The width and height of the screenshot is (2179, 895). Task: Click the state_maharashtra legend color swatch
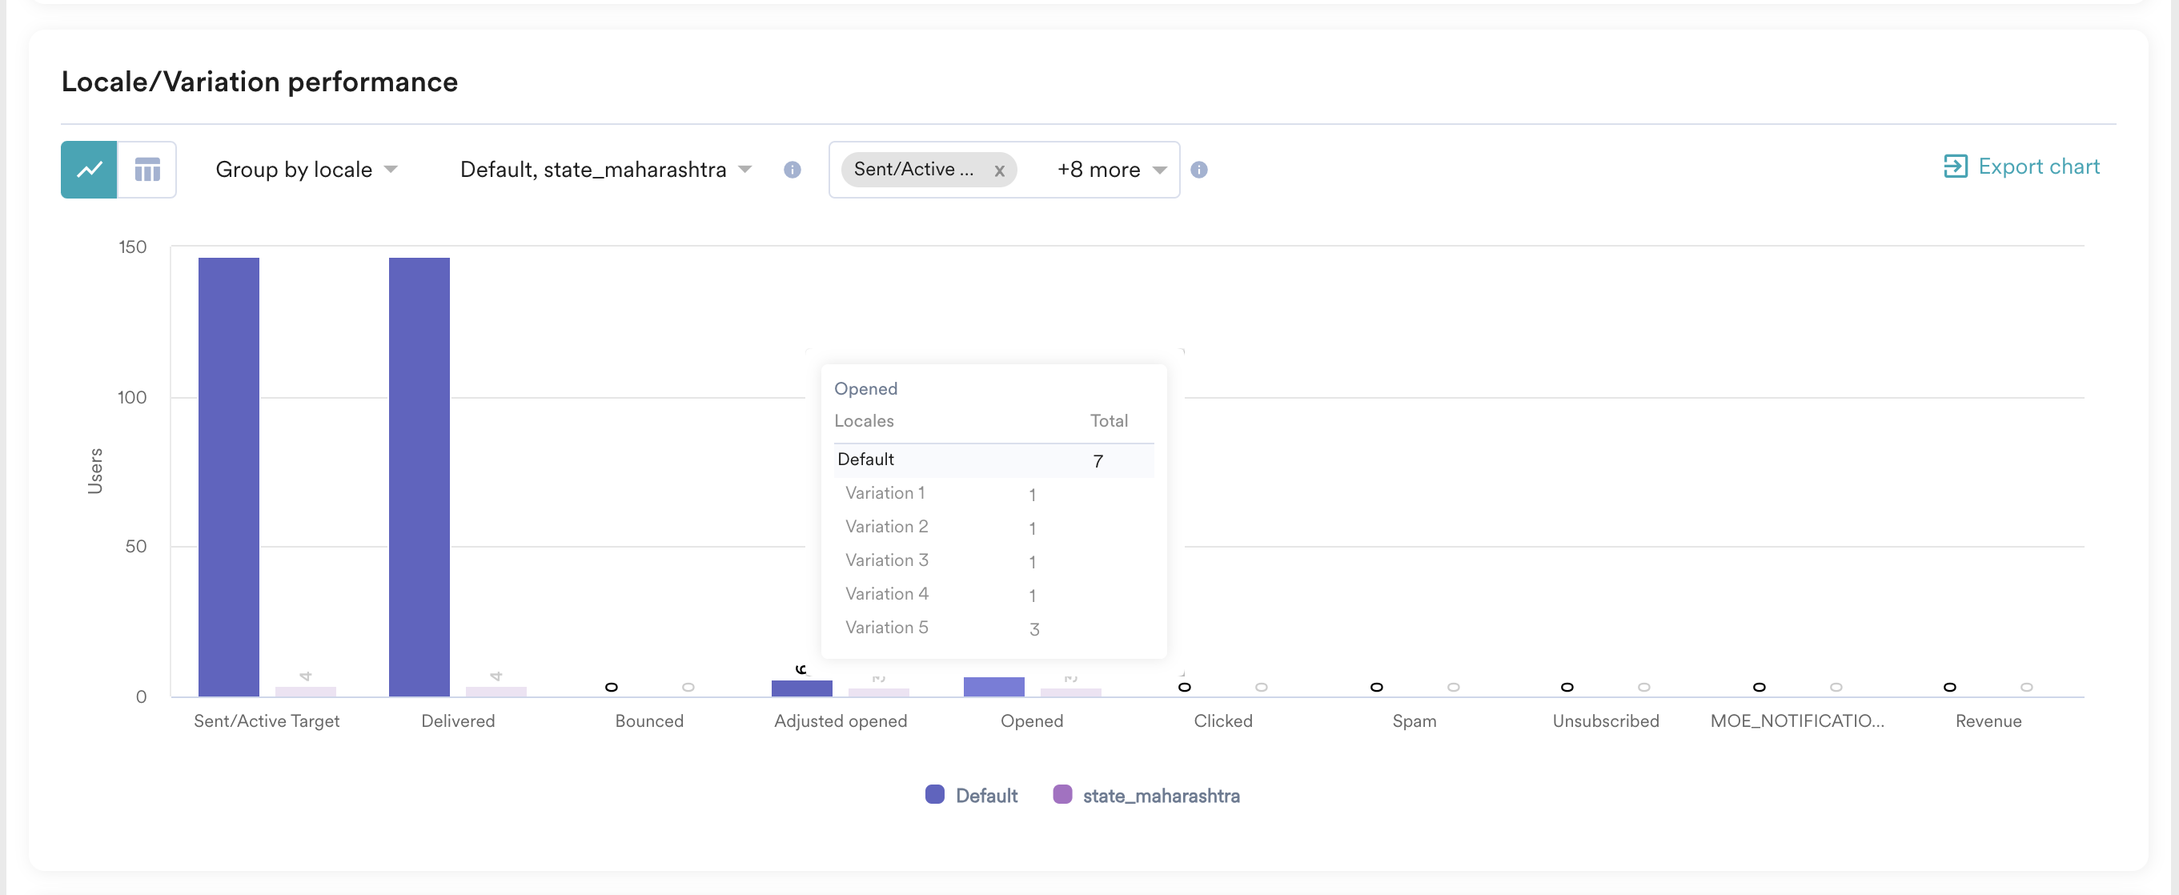click(x=1062, y=794)
